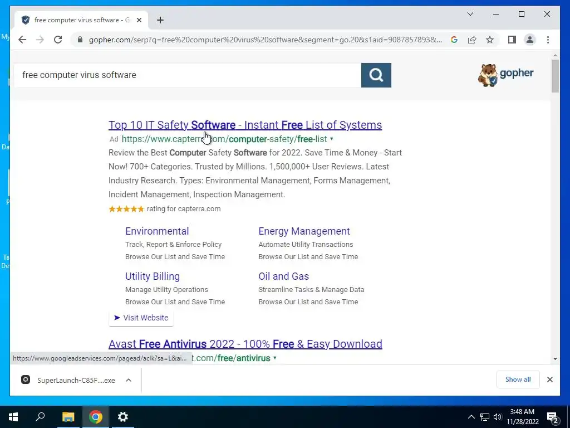The image size is (570, 428).
Task: Open Windows taskbar search
Action: 40,417
